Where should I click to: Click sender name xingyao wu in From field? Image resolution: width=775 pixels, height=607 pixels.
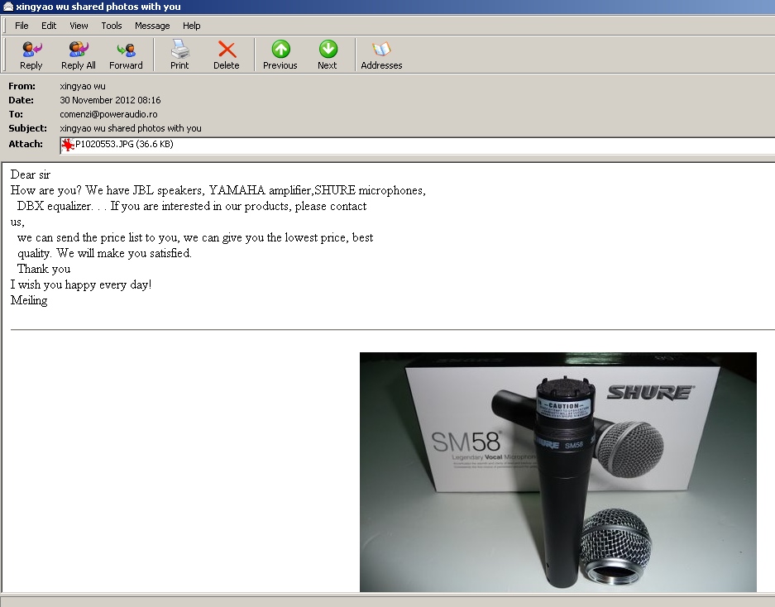click(x=83, y=86)
